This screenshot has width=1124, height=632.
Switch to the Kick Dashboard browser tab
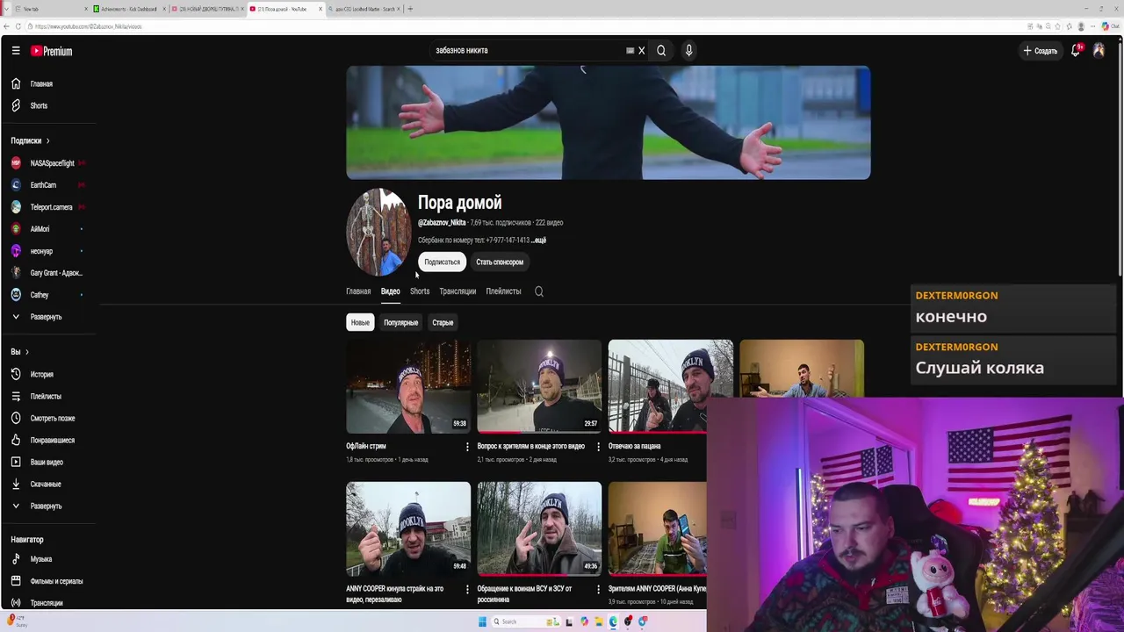click(x=129, y=9)
